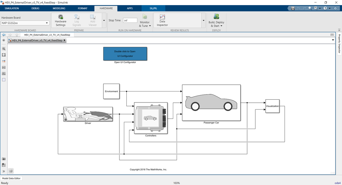Screen dimensions: 342x185
Task: Open the dropdown arrow next to Help
Action: (330, 8)
